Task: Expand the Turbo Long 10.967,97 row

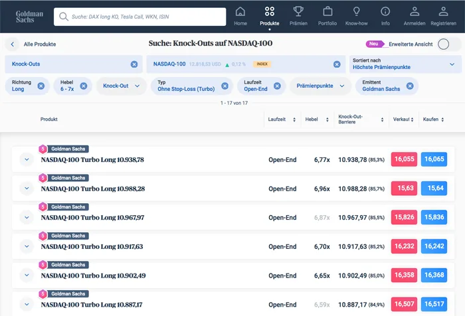Action: point(27,217)
